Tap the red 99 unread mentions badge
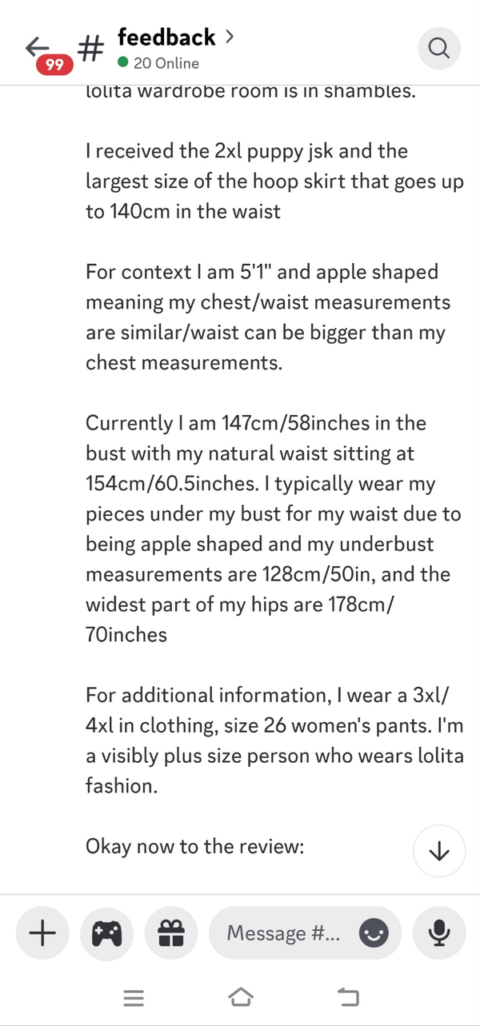Image resolution: width=480 pixels, height=1026 pixels. point(54,66)
